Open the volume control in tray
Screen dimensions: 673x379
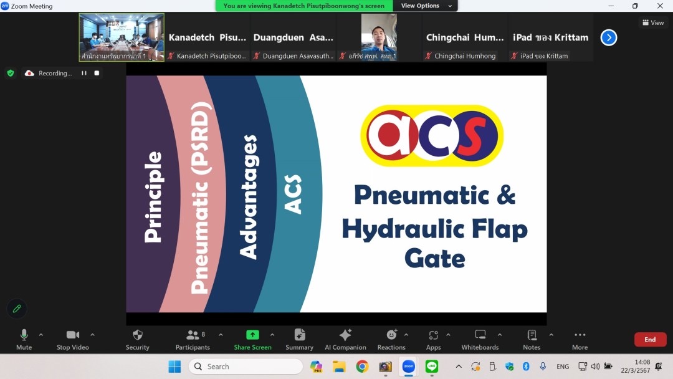[x=595, y=367]
